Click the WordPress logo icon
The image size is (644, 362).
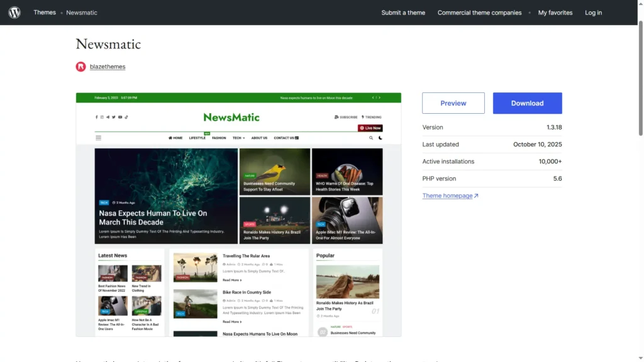pos(14,13)
